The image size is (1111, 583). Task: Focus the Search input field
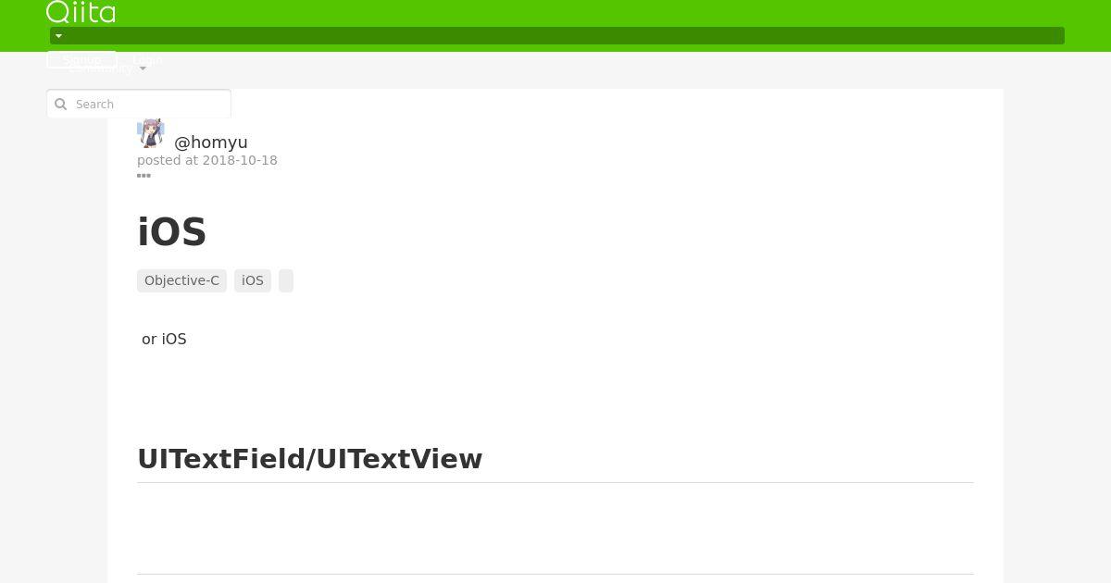coord(139,104)
